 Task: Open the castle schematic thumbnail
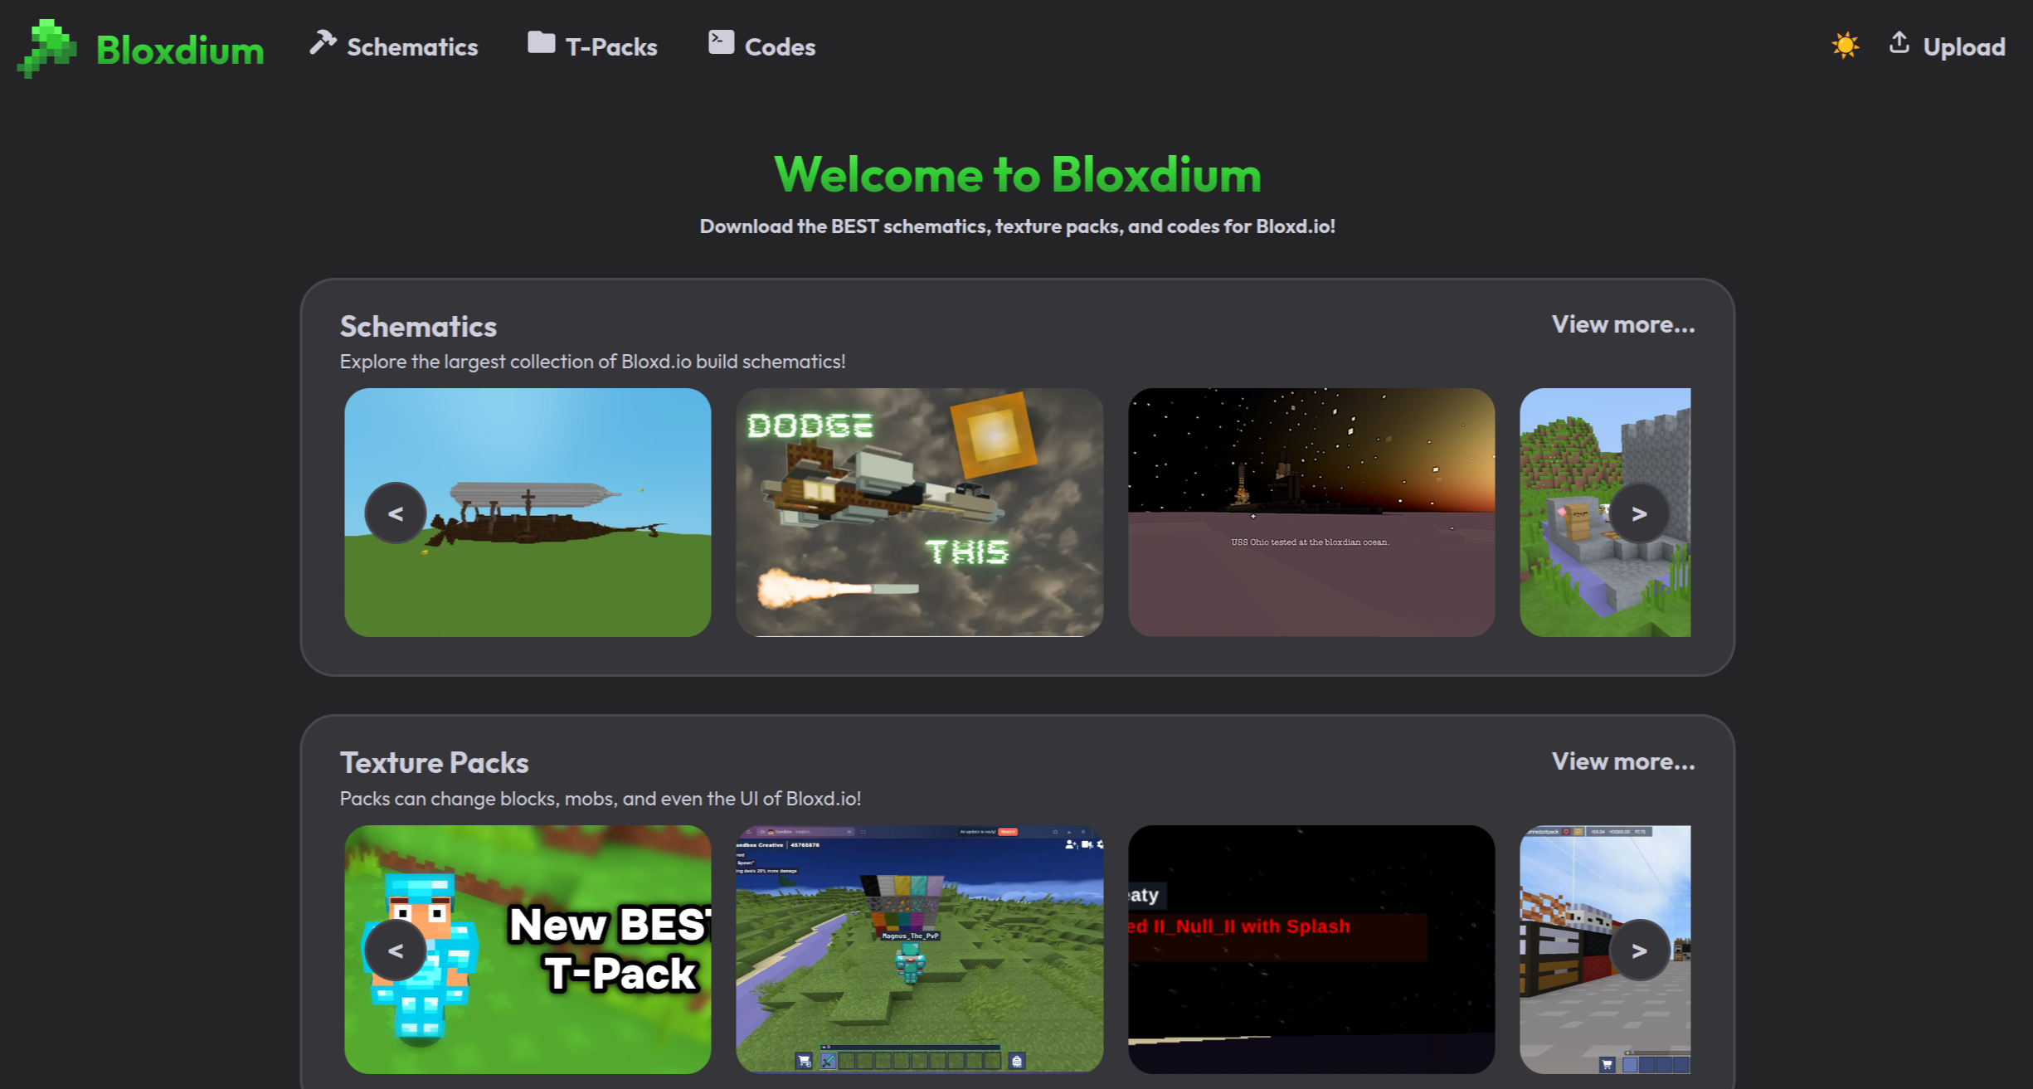[1605, 513]
